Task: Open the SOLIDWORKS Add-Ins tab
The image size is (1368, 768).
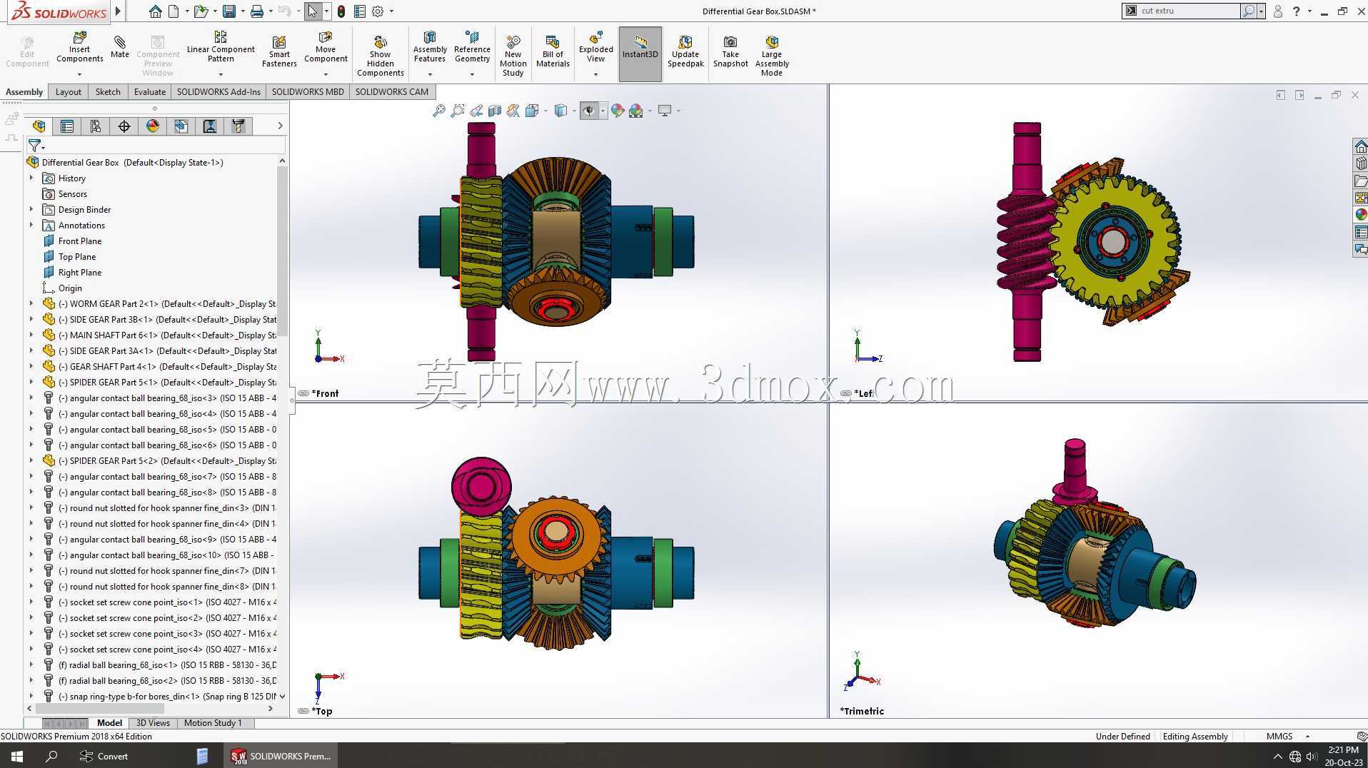Action: pos(218,92)
